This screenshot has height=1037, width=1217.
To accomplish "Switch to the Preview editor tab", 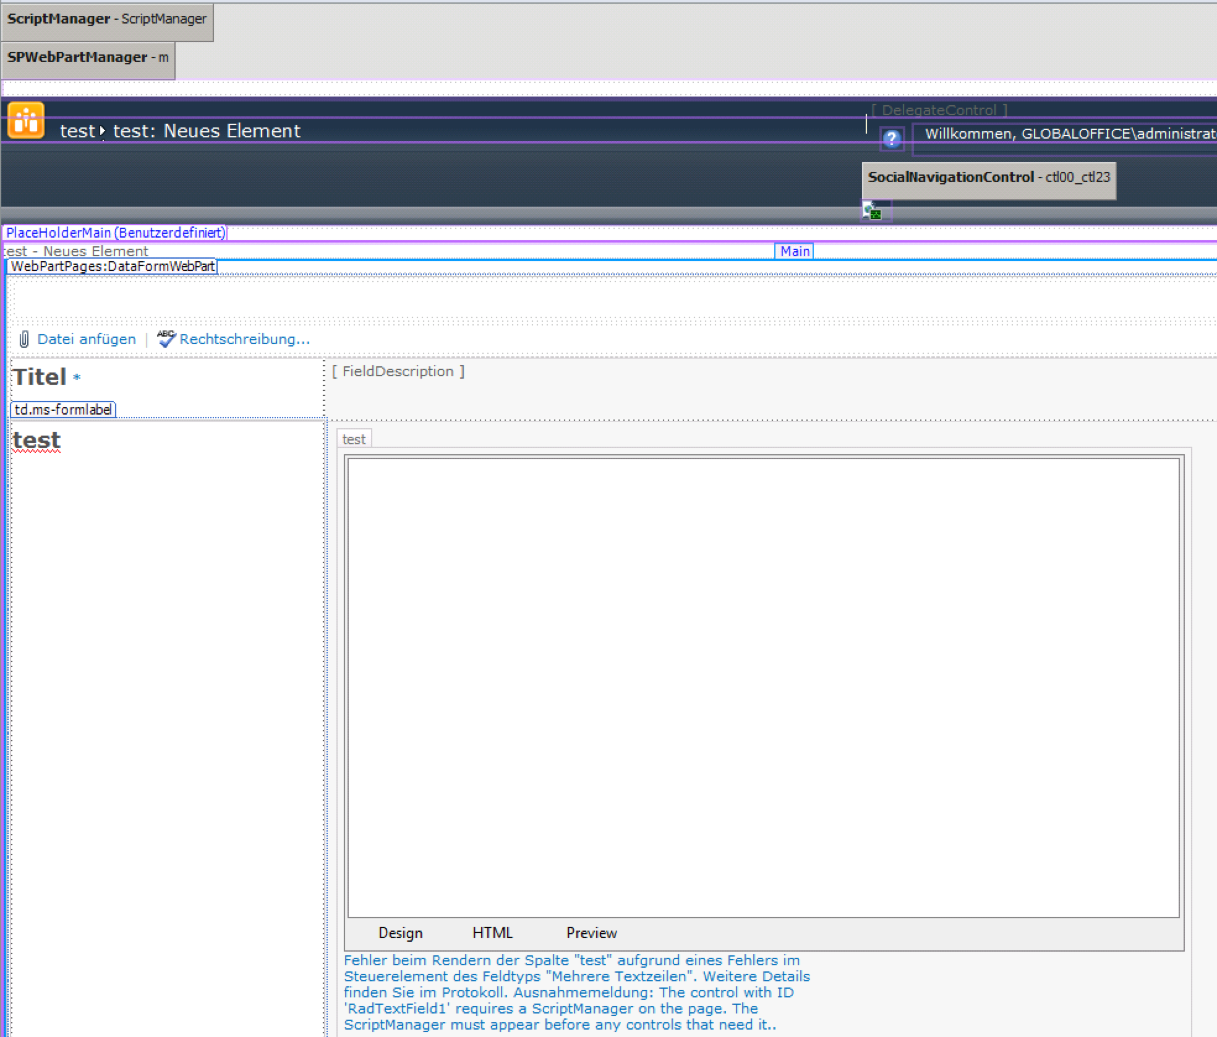I will click(591, 933).
